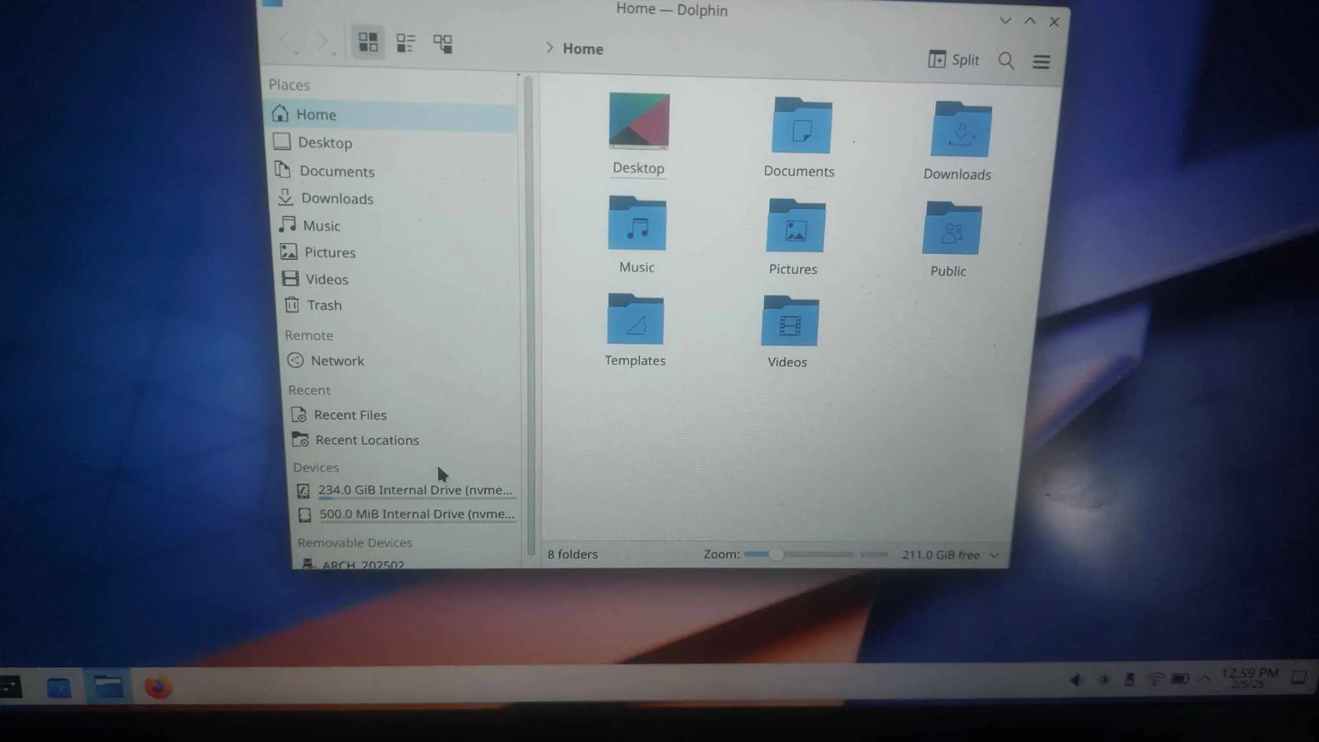Click the volume icon in the system tray
This screenshot has width=1319, height=742.
tap(1077, 678)
